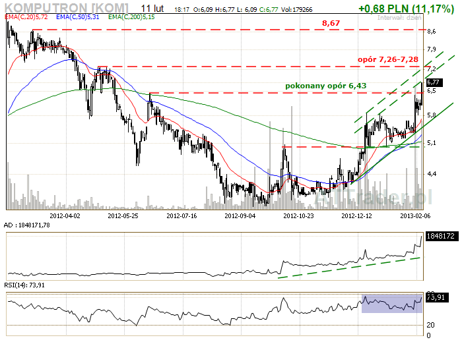Click the 'Interwał: dzień' interval label
462x344 pixels.
click(399, 18)
